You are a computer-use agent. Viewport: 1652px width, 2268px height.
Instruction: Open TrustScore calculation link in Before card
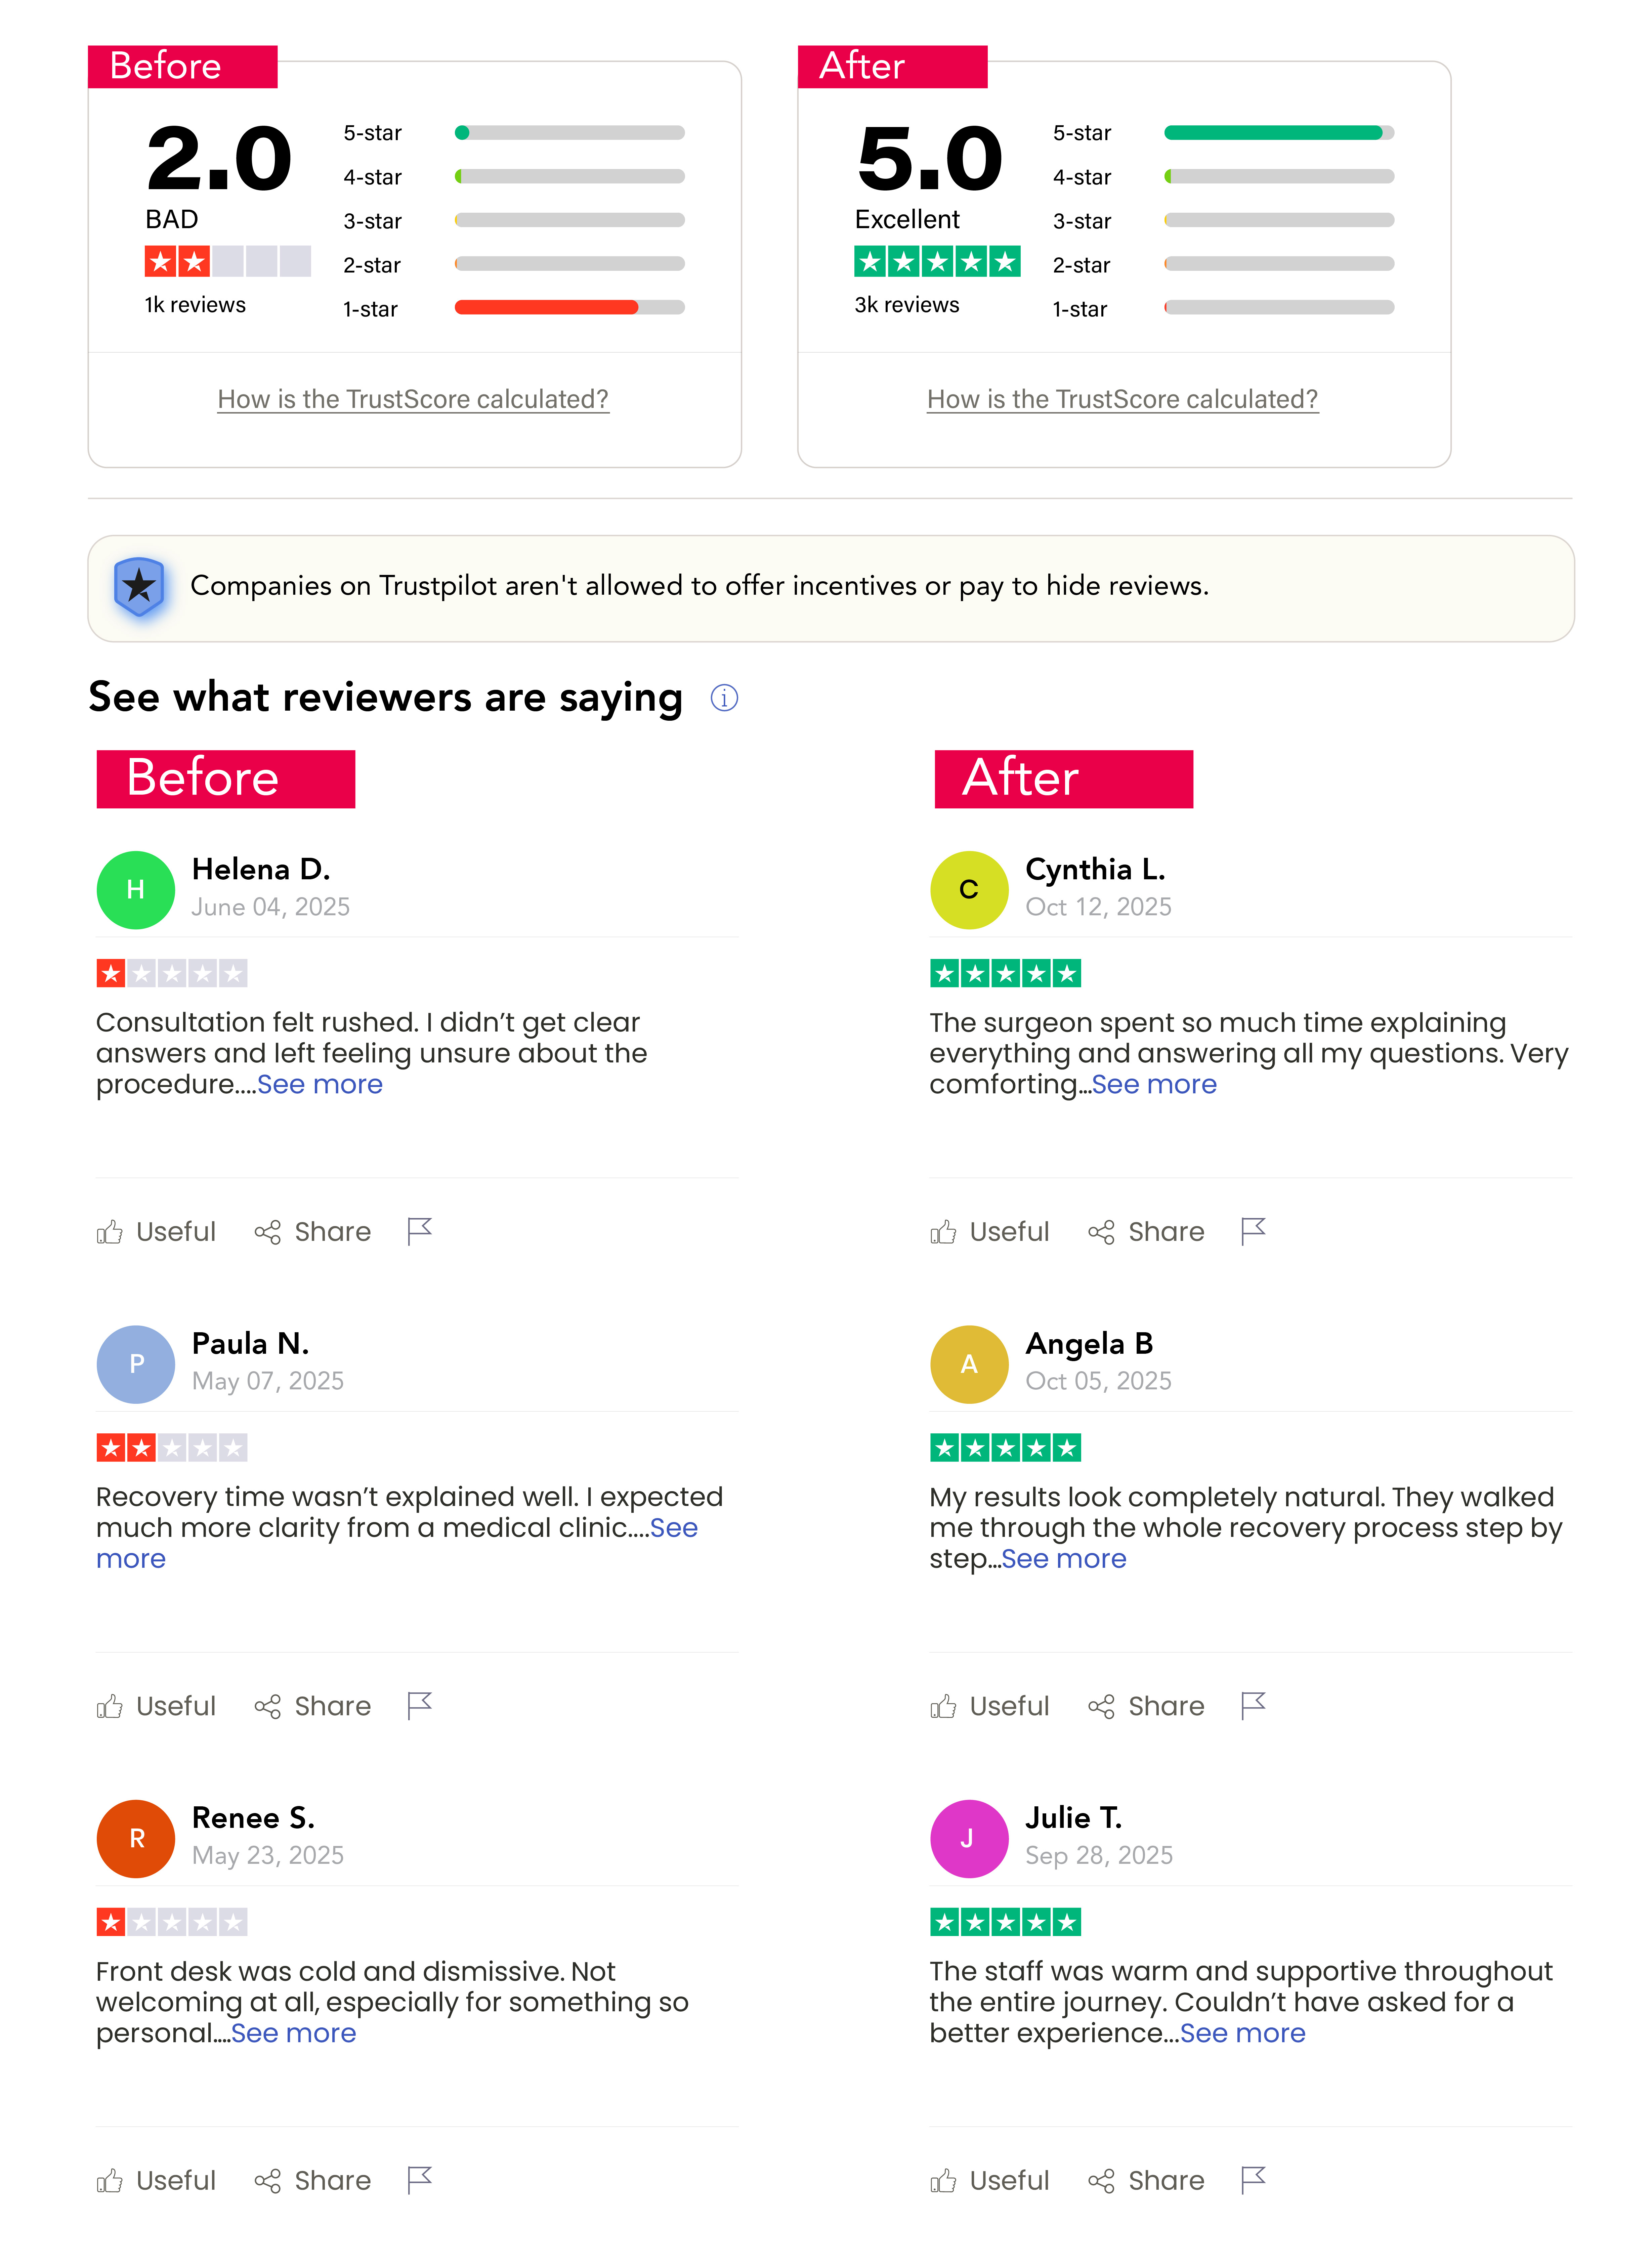[x=413, y=399]
